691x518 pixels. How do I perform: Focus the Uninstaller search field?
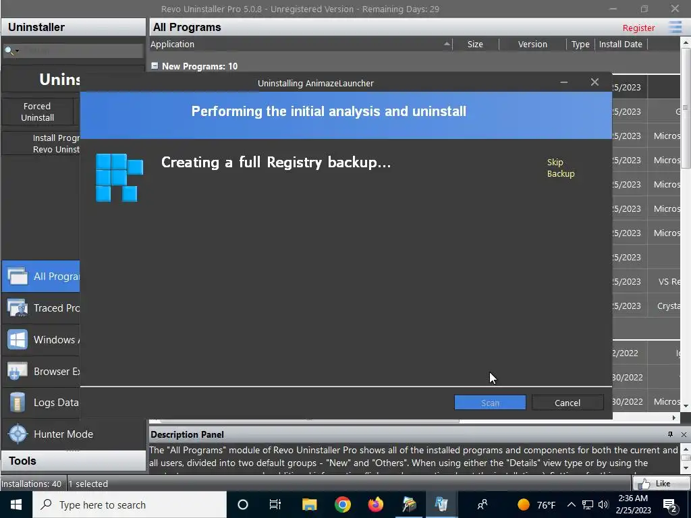click(82, 51)
